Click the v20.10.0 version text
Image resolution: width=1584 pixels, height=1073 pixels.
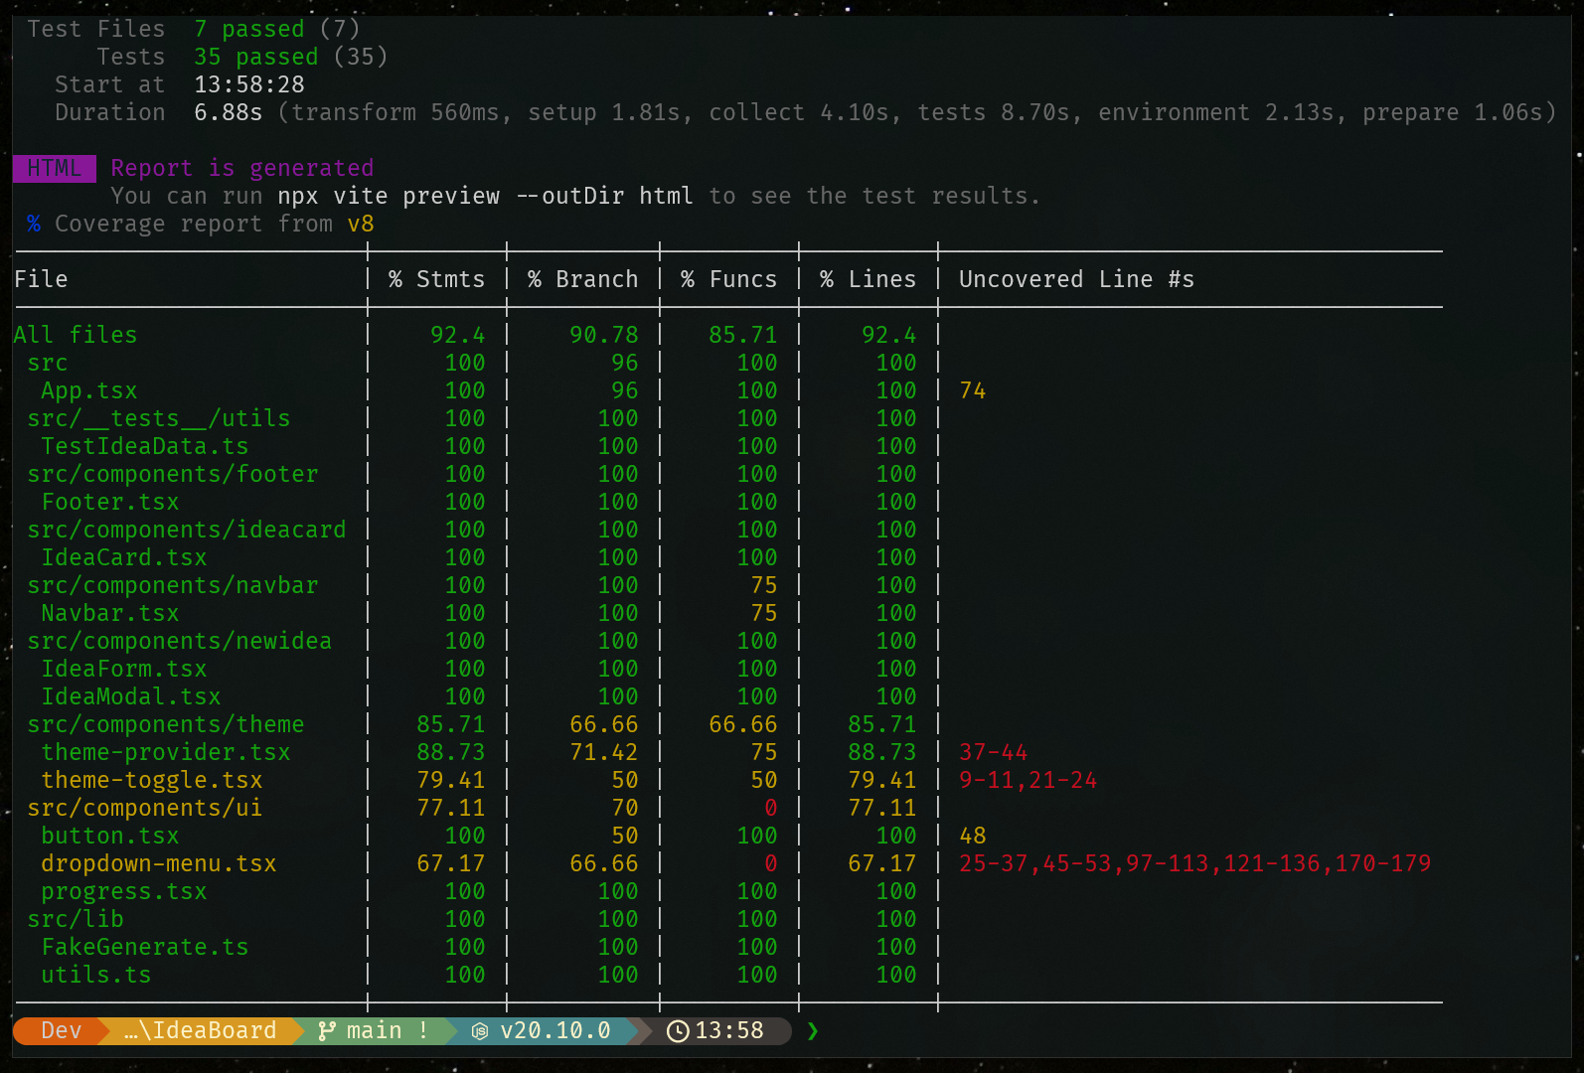(555, 1031)
